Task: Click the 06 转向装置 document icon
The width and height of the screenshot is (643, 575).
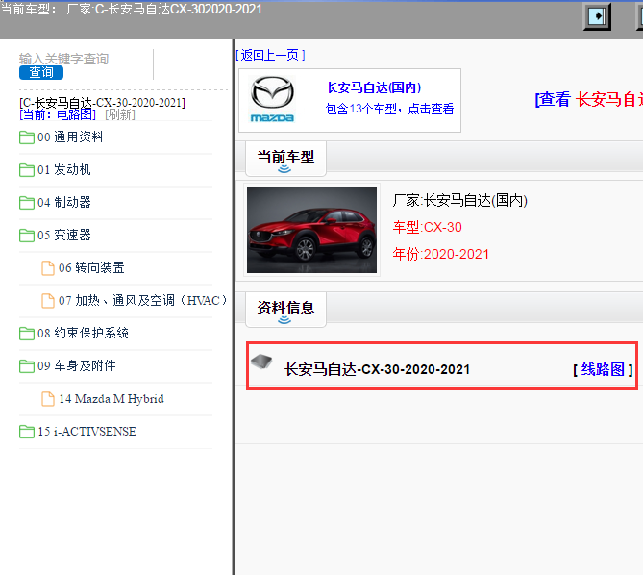Action: coord(48,268)
